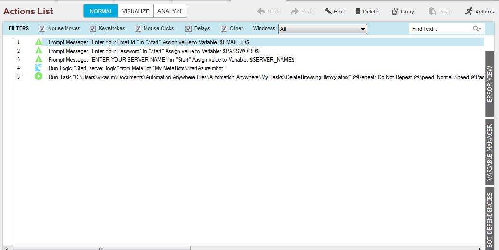Open the VARIABLE MANAGER side tab
The width and height of the screenshot is (499, 250).
[490, 152]
